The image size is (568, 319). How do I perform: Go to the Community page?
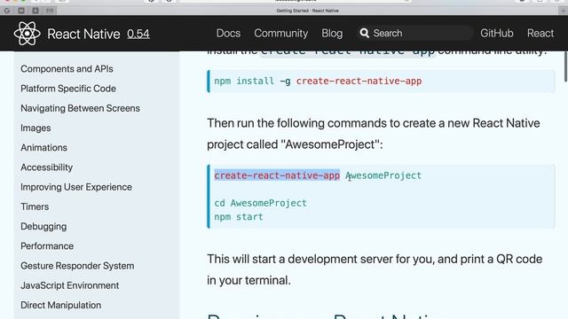tap(280, 34)
